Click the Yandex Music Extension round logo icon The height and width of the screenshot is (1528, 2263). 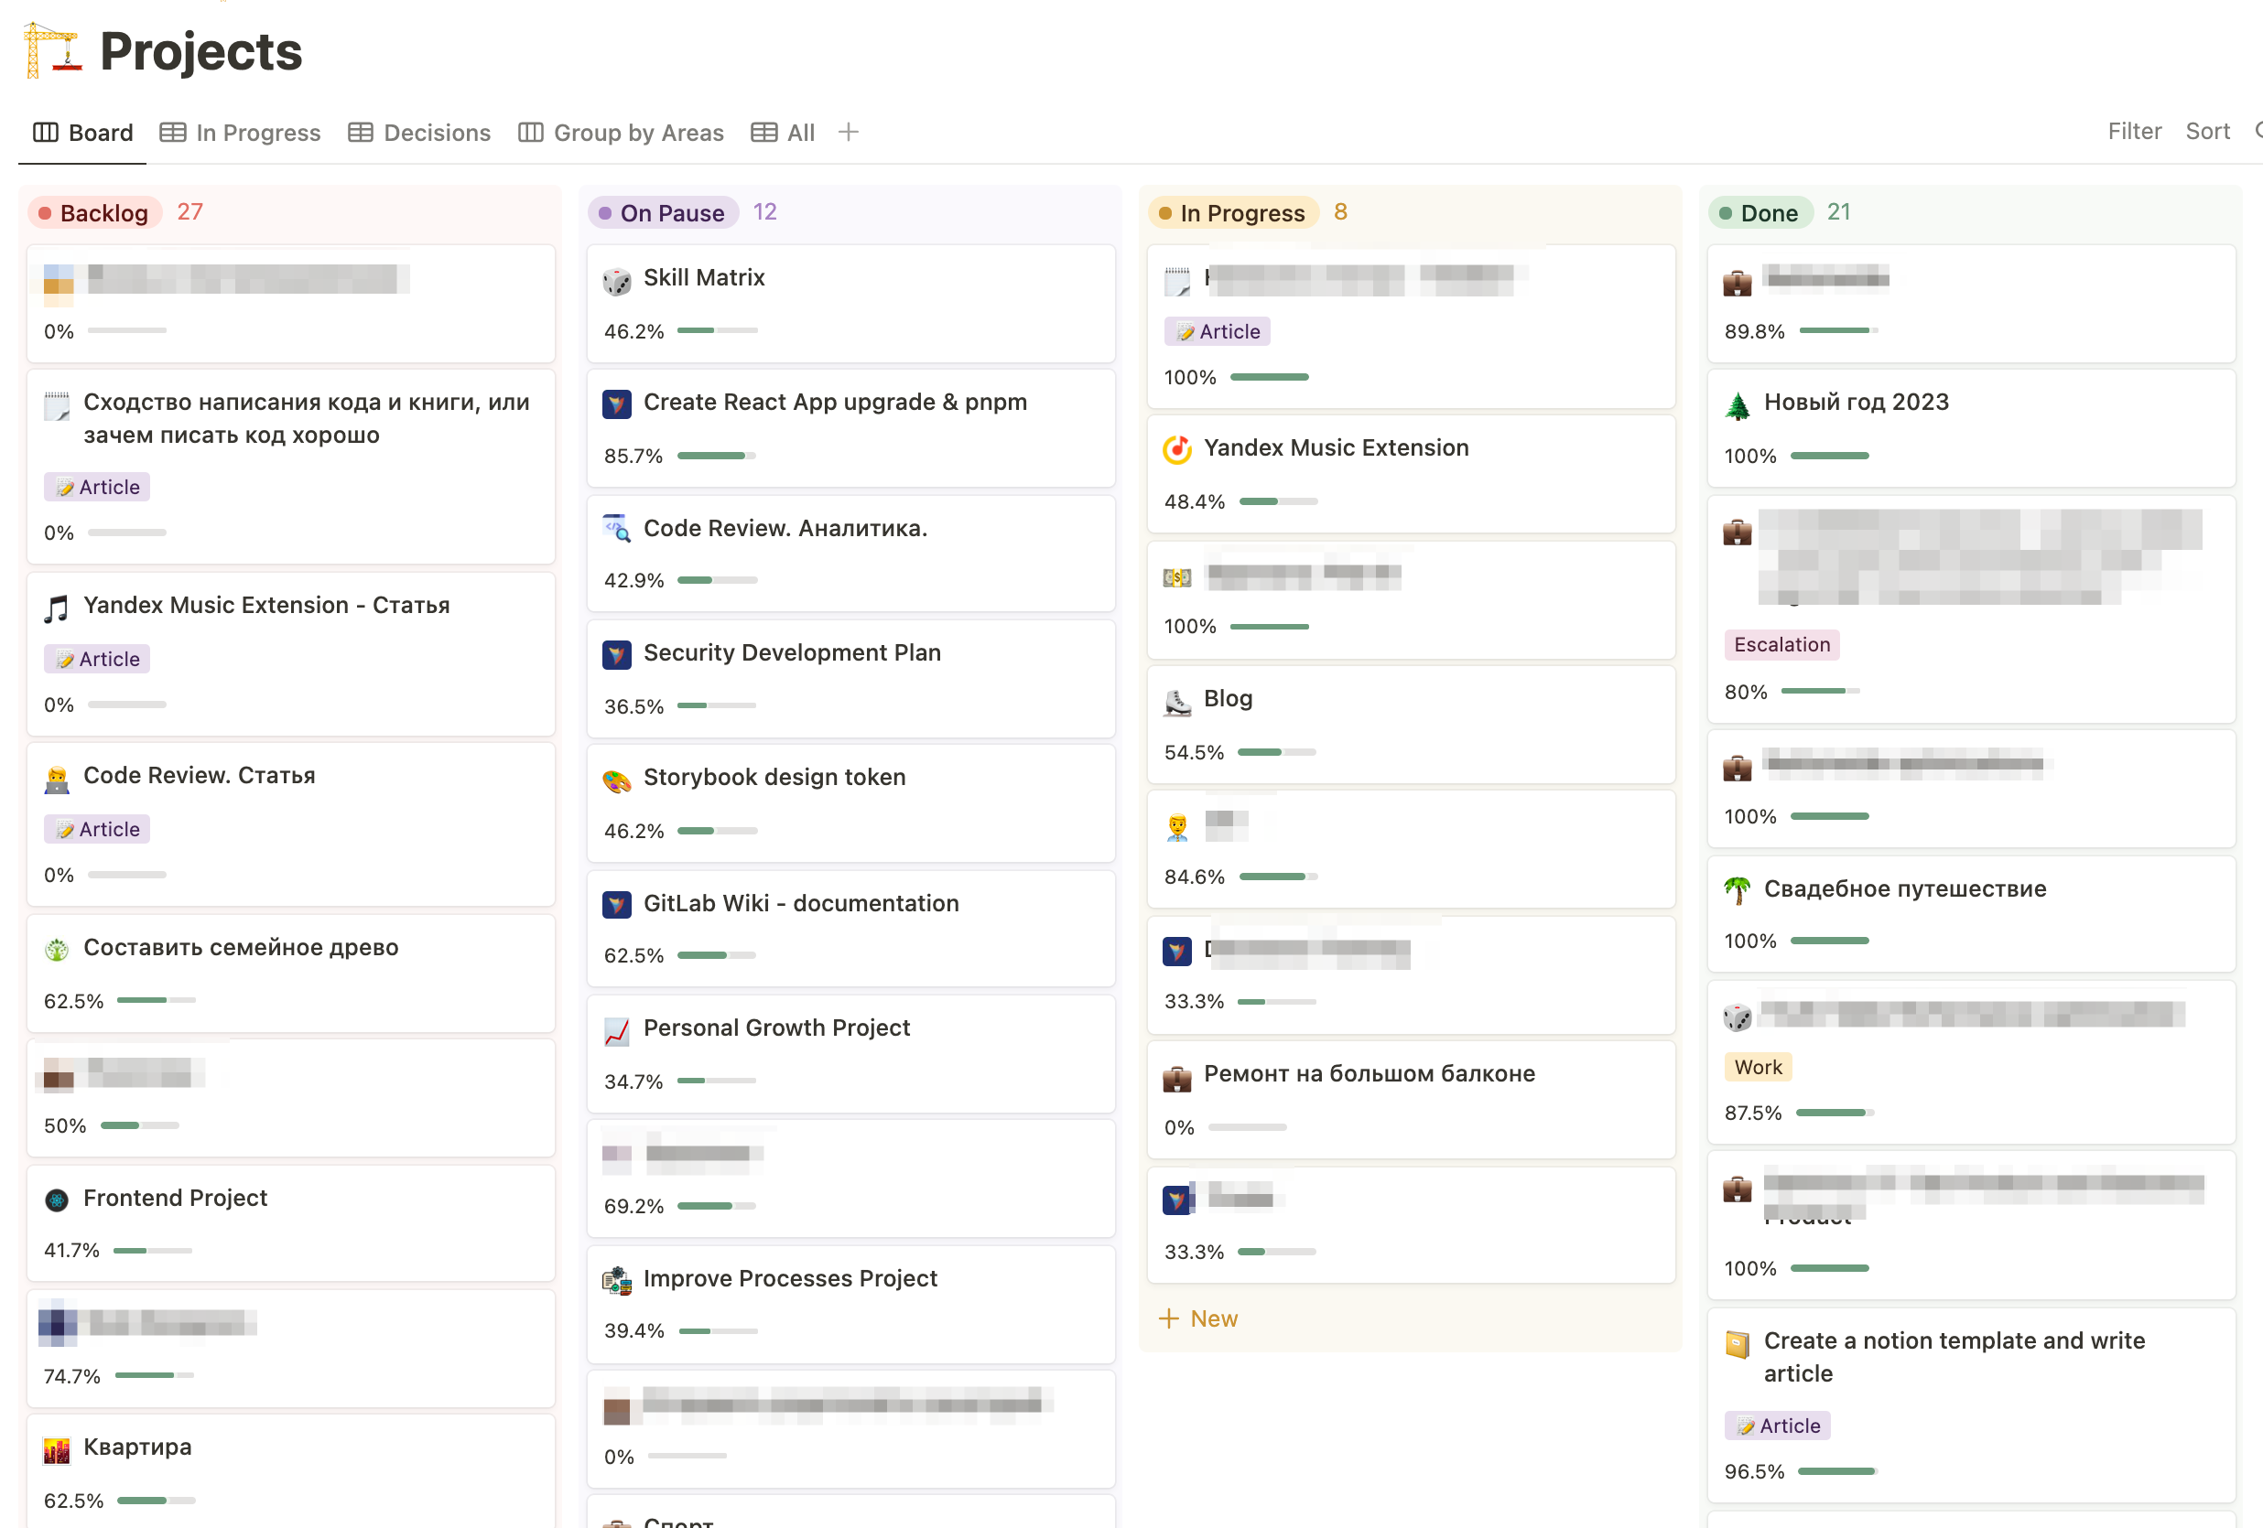(x=1176, y=449)
